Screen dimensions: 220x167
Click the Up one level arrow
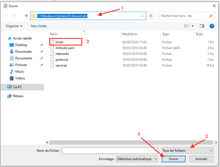(x=26, y=16)
